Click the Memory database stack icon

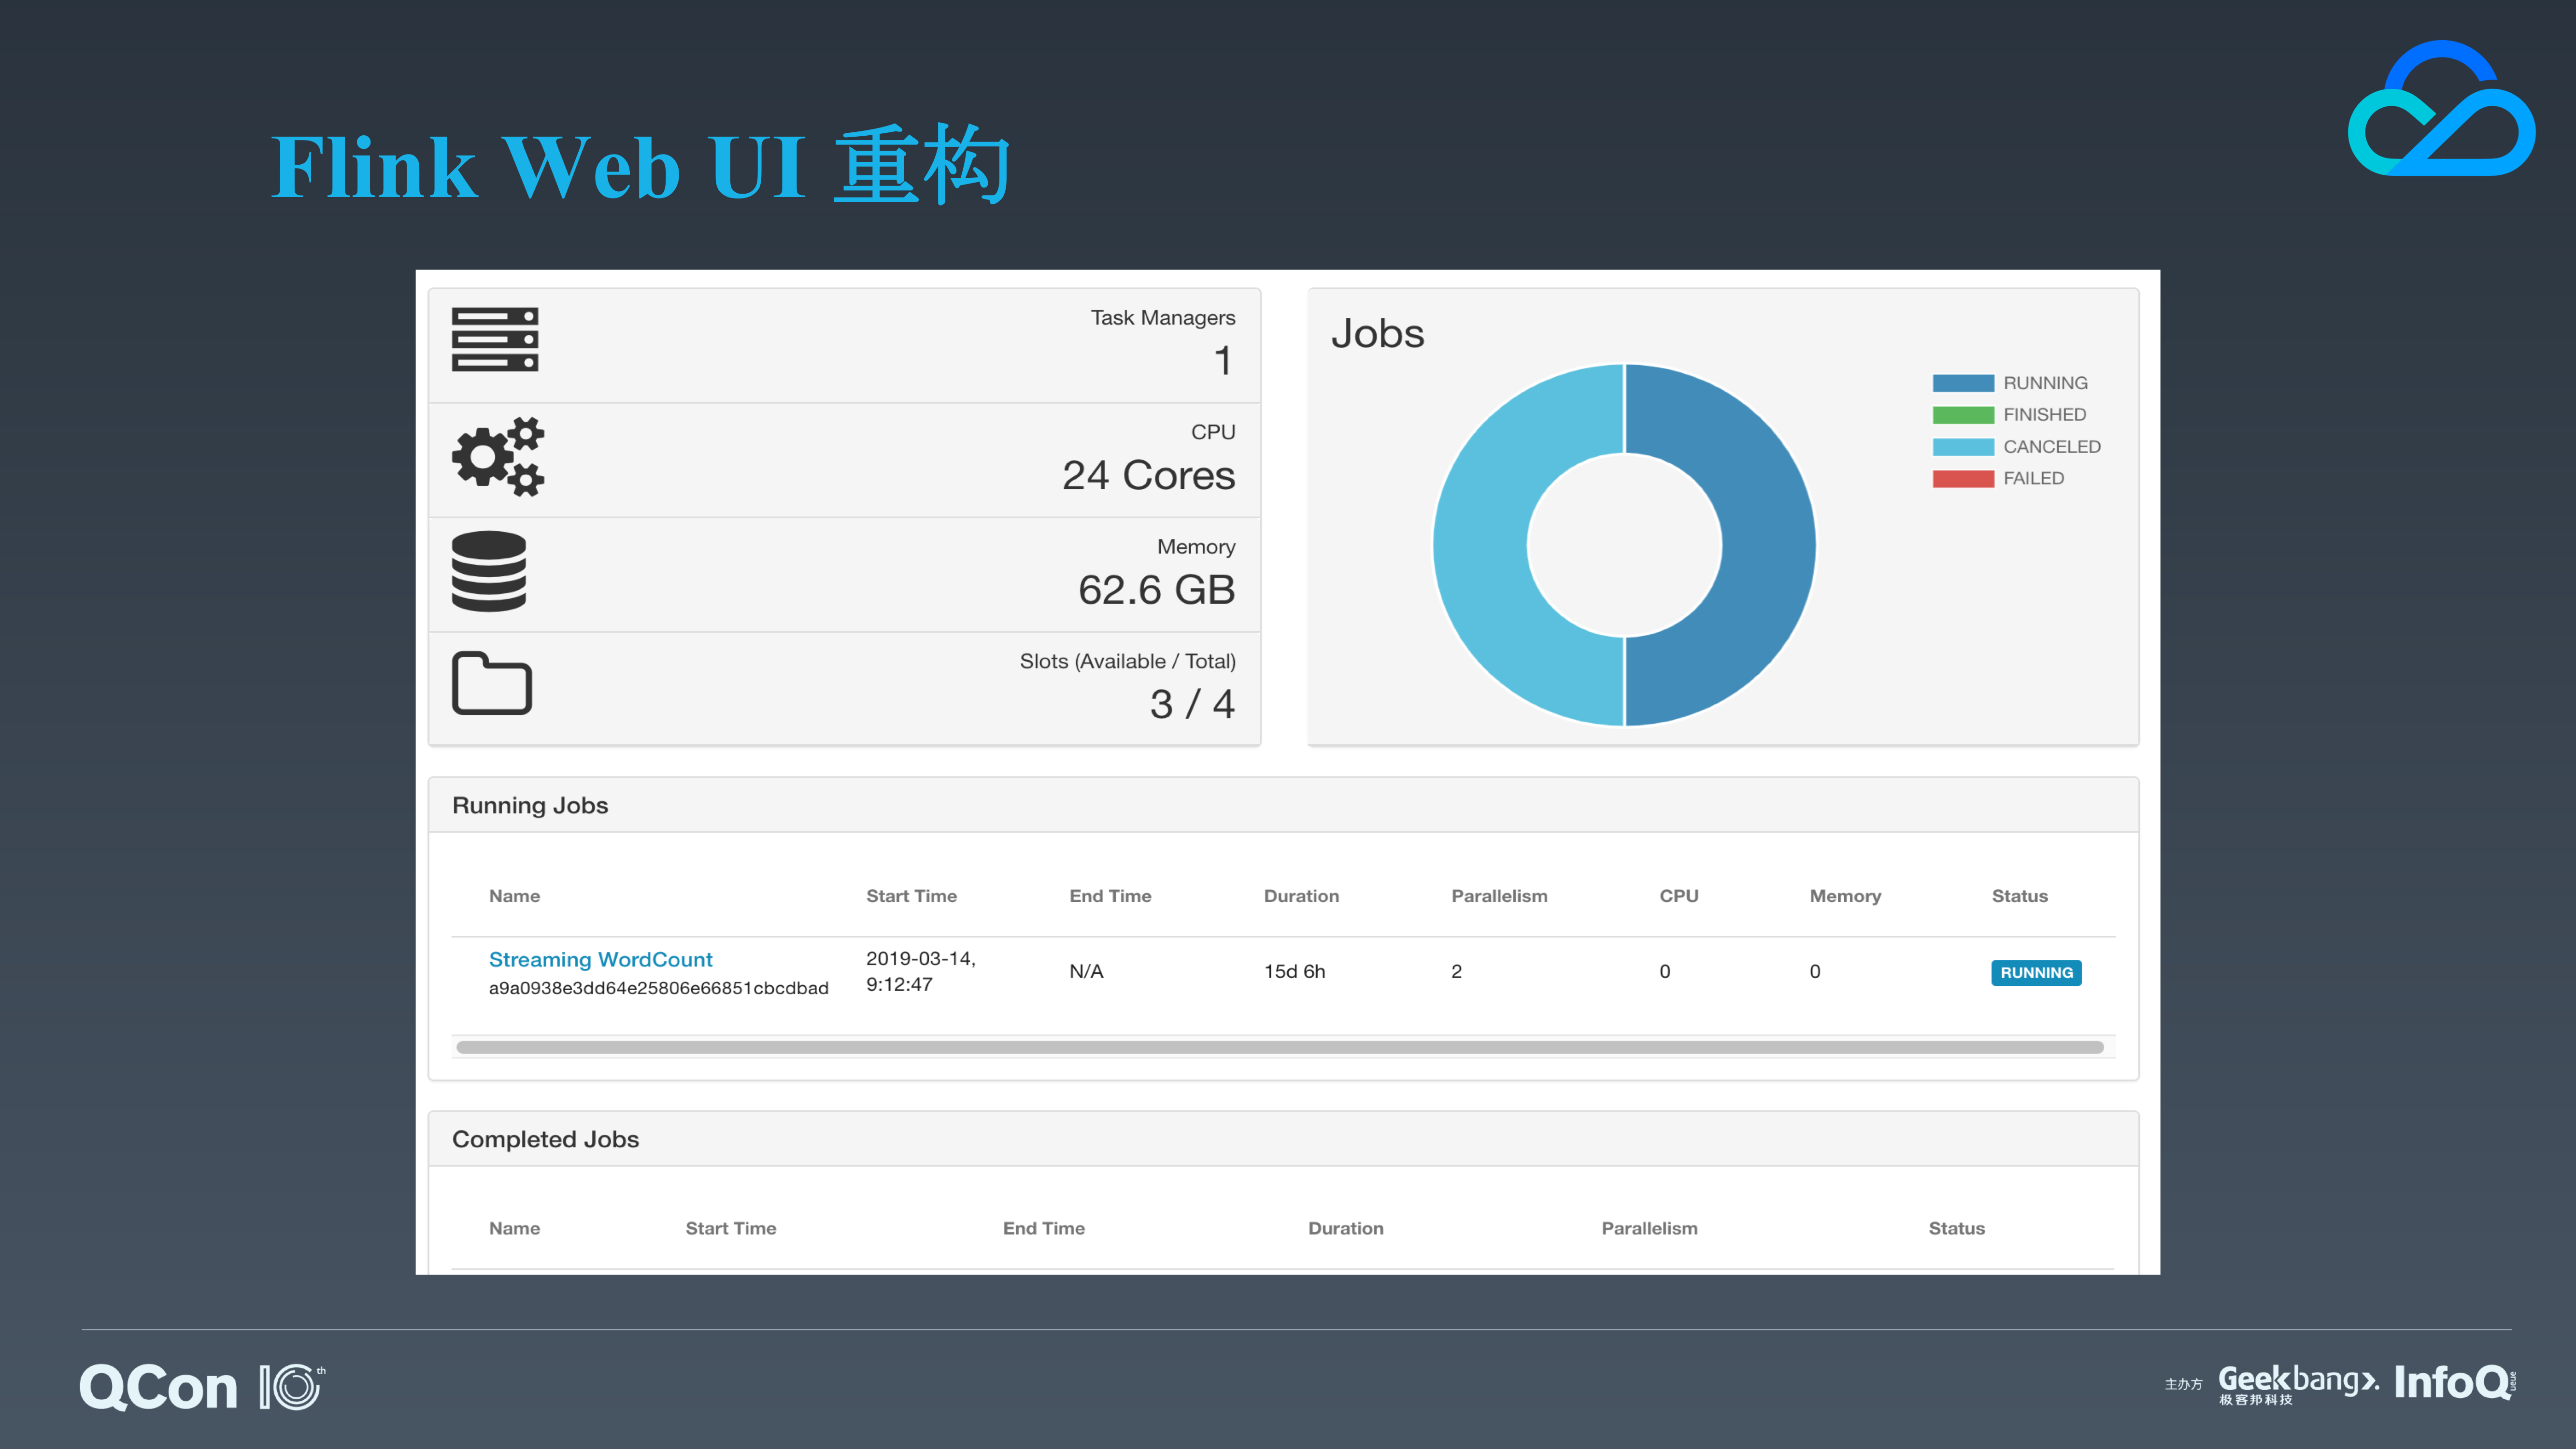coord(489,571)
